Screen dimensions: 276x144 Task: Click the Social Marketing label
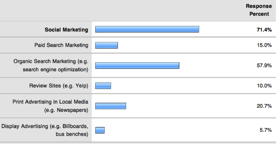[x=66, y=30]
